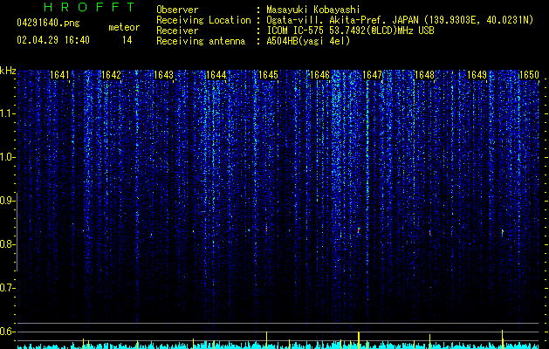Click the 0.6 frequency axis label
The width and height of the screenshot is (549, 349).
point(7,332)
